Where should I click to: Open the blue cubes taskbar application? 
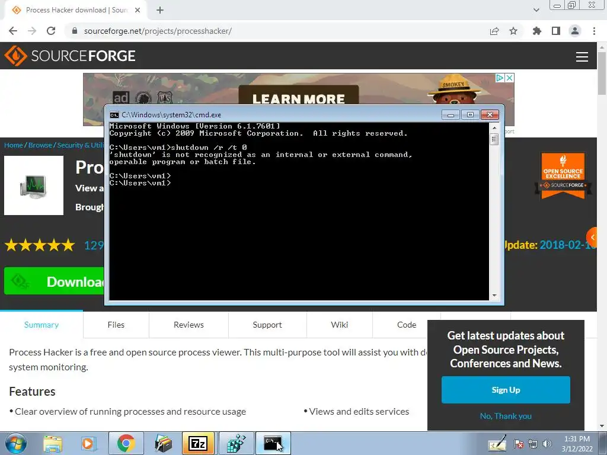[x=236, y=443]
